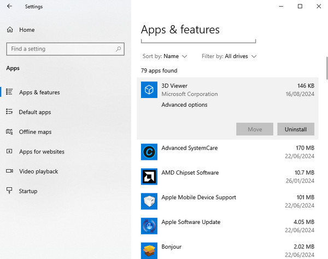The image size is (328, 259).
Task: Click the Offline maps sidebar icon
Action: (x=9, y=131)
